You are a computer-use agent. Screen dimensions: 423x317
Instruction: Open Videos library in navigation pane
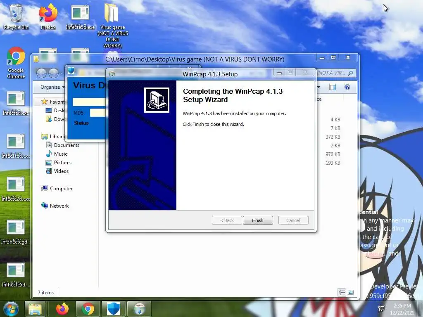point(57,171)
